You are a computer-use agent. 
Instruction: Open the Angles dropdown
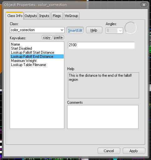coord(120,31)
